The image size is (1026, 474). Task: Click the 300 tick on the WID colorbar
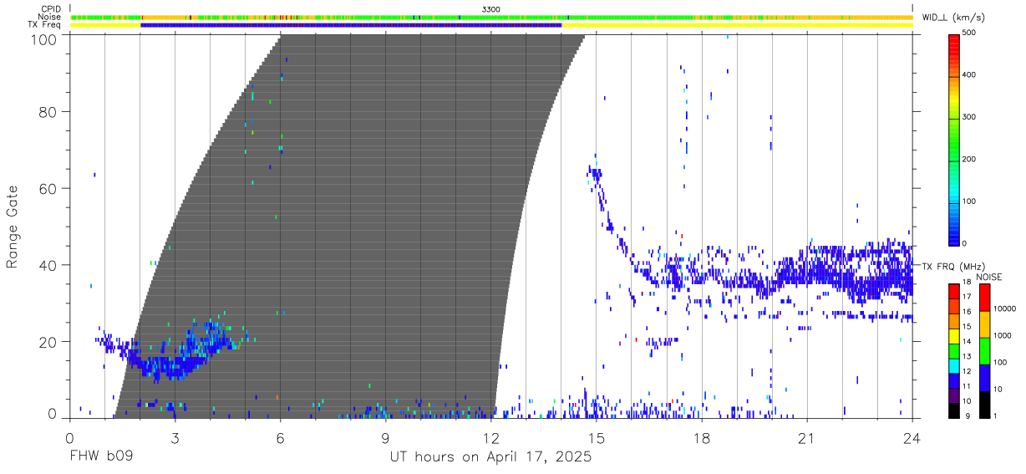click(x=968, y=117)
